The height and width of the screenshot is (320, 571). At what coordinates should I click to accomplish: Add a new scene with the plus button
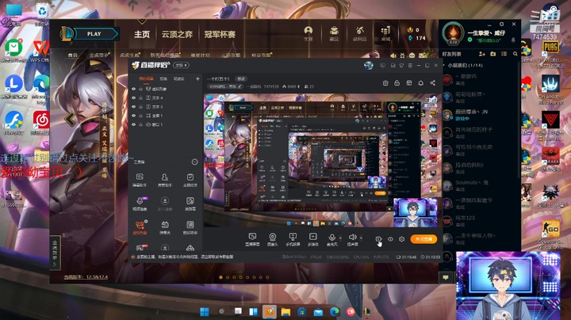coord(197,78)
